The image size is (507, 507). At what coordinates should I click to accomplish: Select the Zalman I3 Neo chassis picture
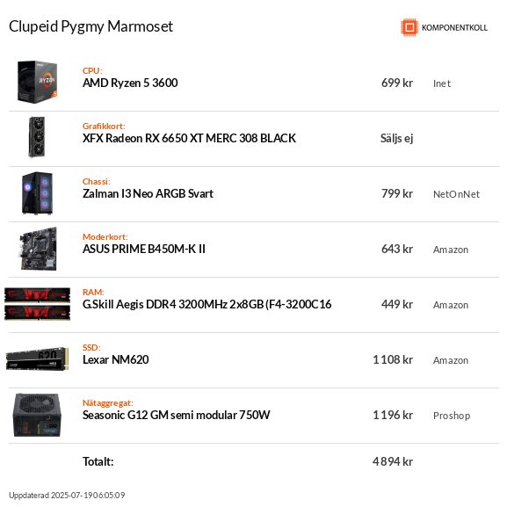(x=37, y=193)
